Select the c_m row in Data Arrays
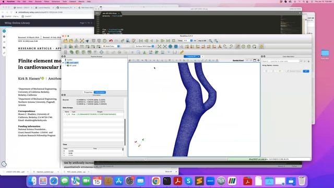334x188 pixels. tap(93, 114)
